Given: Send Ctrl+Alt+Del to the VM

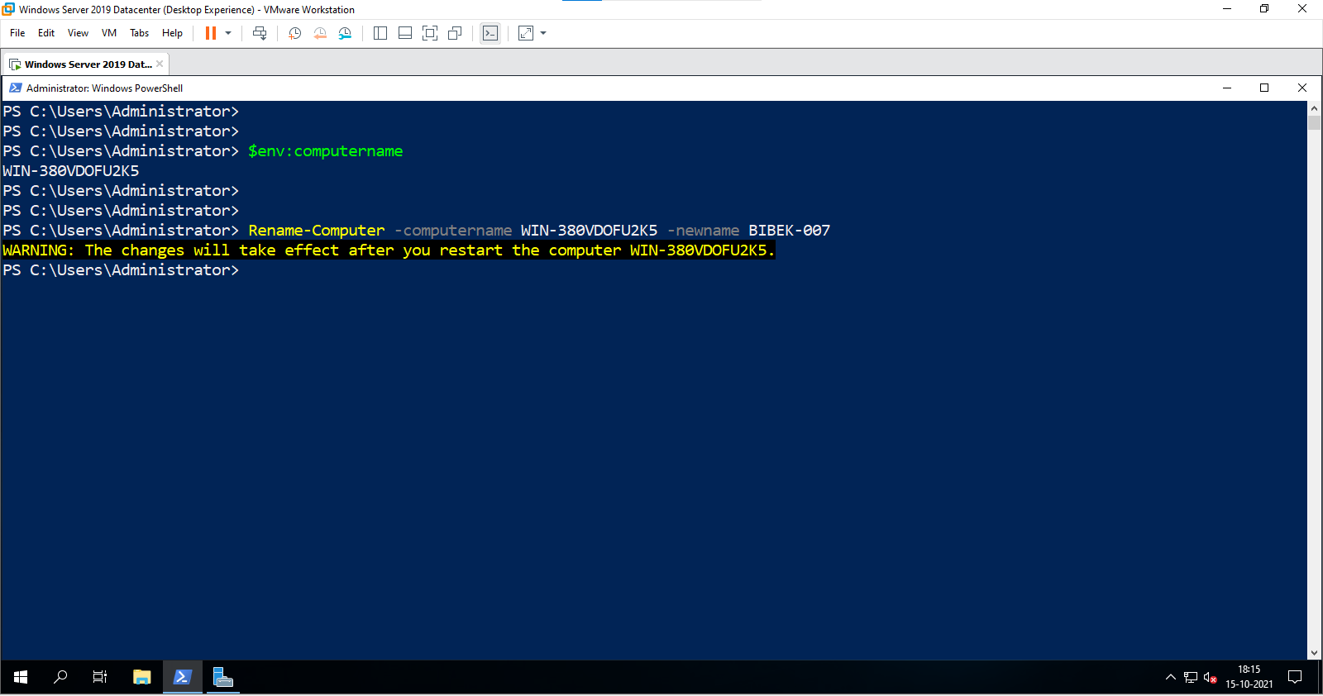Looking at the screenshot, I should click(x=260, y=33).
